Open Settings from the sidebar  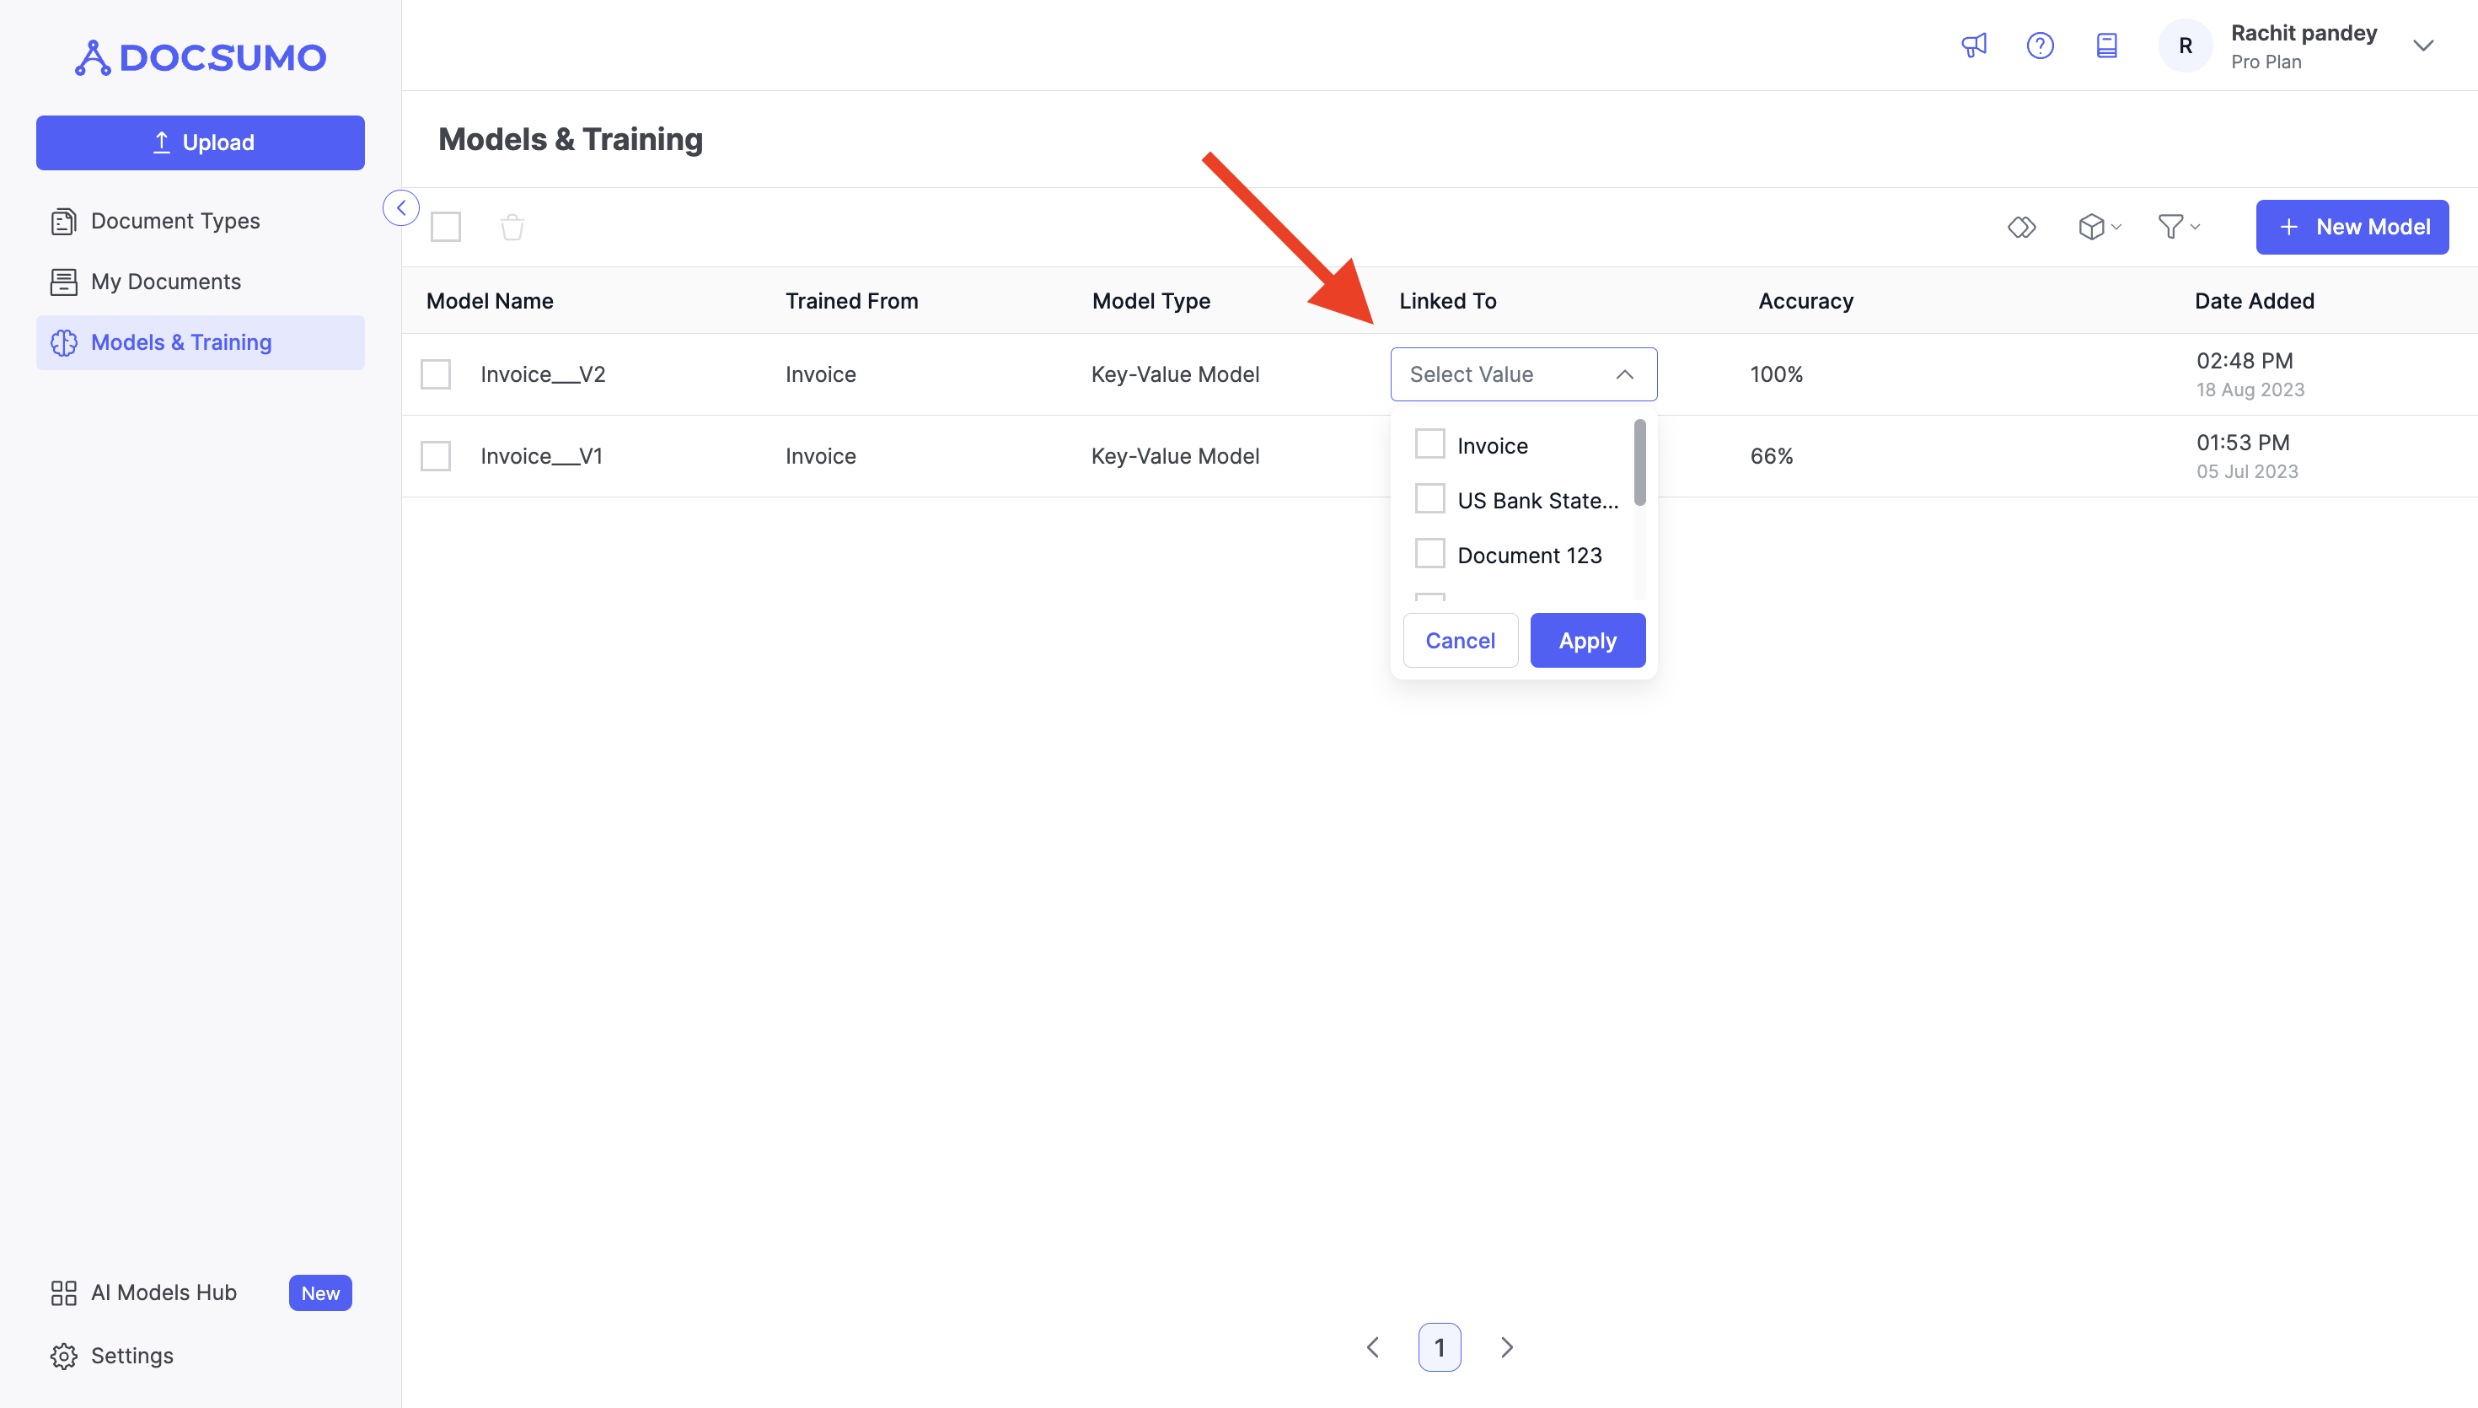point(131,1356)
